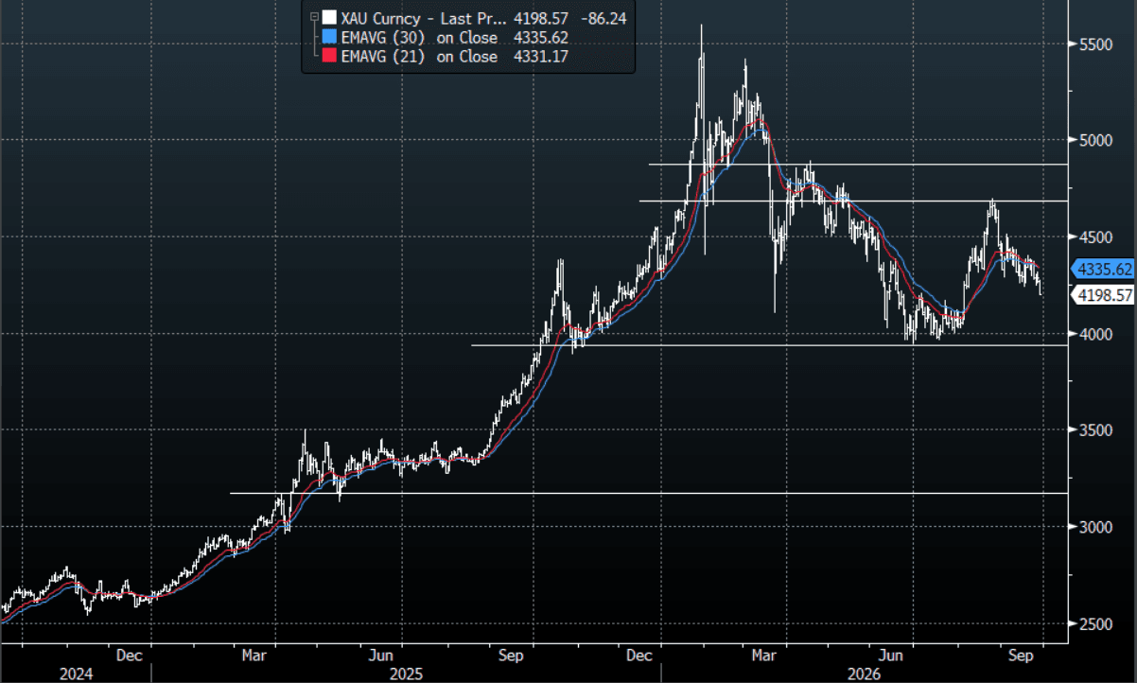Click the Mar 2025 month label
The image size is (1137, 683).
[254, 655]
